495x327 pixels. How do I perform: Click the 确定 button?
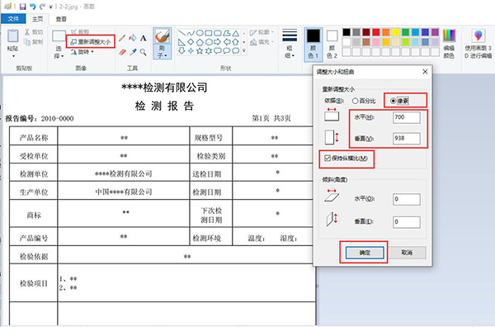click(x=365, y=253)
